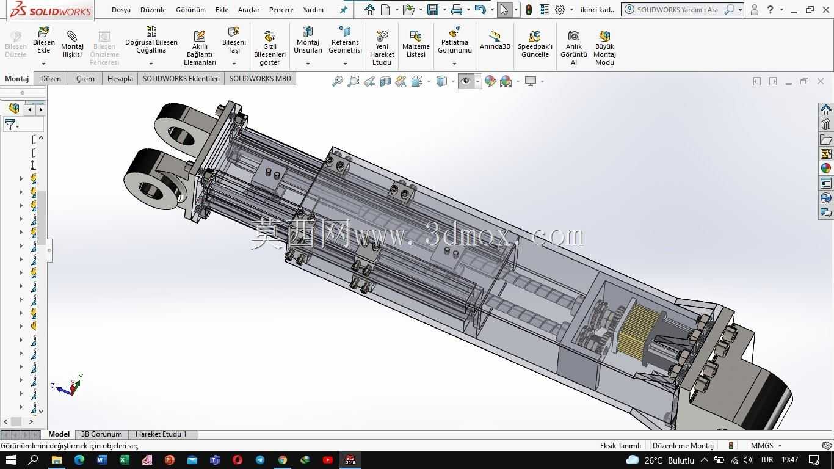834x469 pixels.
Task: Open the Malzeme Listesi tool
Action: (416, 44)
